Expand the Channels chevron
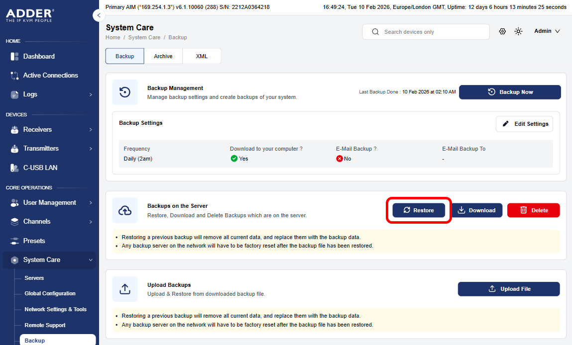 tap(91, 222)
